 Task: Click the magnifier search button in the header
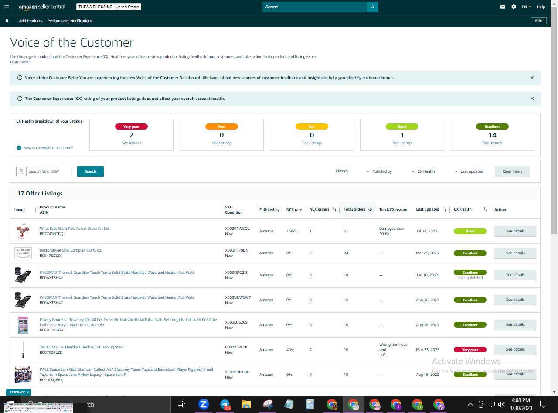pos(372,7)
